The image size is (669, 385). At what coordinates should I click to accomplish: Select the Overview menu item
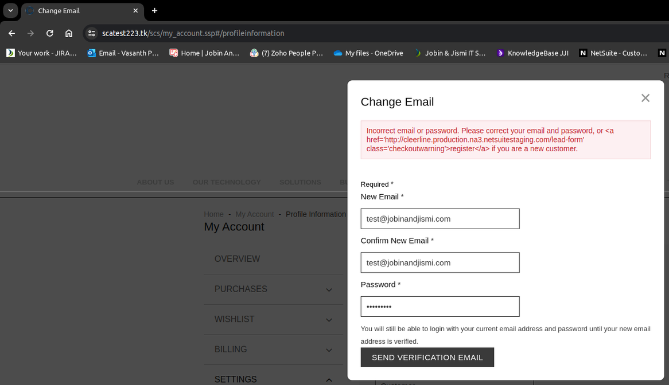237,259
